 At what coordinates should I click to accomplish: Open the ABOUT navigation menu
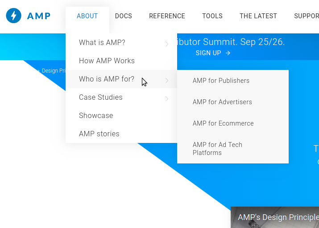(x=87, y=16)
